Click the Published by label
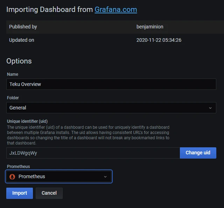224x208 pixels. [23, 27]
